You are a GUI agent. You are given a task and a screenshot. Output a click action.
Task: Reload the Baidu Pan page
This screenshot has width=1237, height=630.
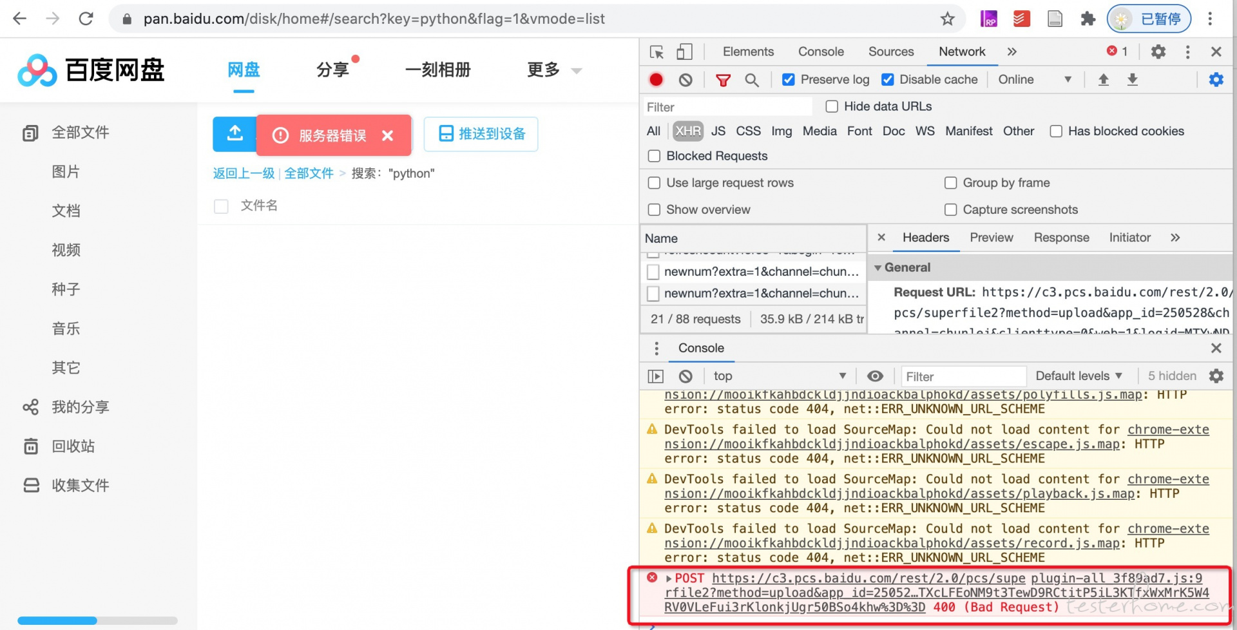coord(86,19)
